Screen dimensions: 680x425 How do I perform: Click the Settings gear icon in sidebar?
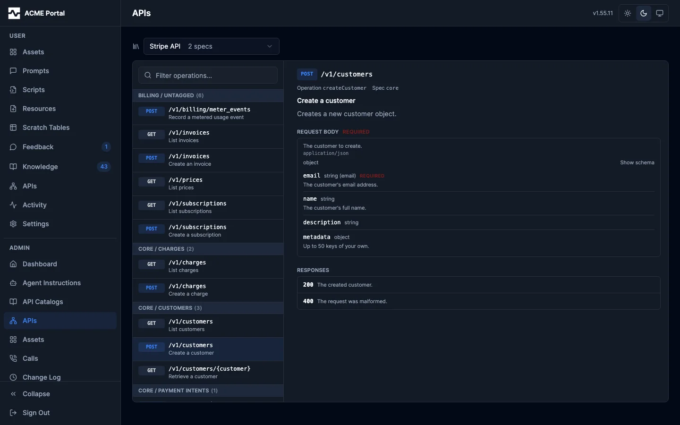click(13, 224)
